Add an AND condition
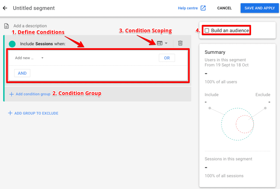This screenshot has height=189, width=280. tap(22, 73)
